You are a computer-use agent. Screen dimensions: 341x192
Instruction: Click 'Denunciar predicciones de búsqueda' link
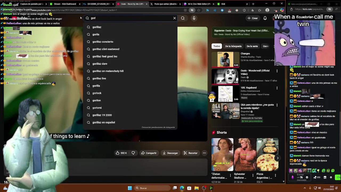[158, 127]
